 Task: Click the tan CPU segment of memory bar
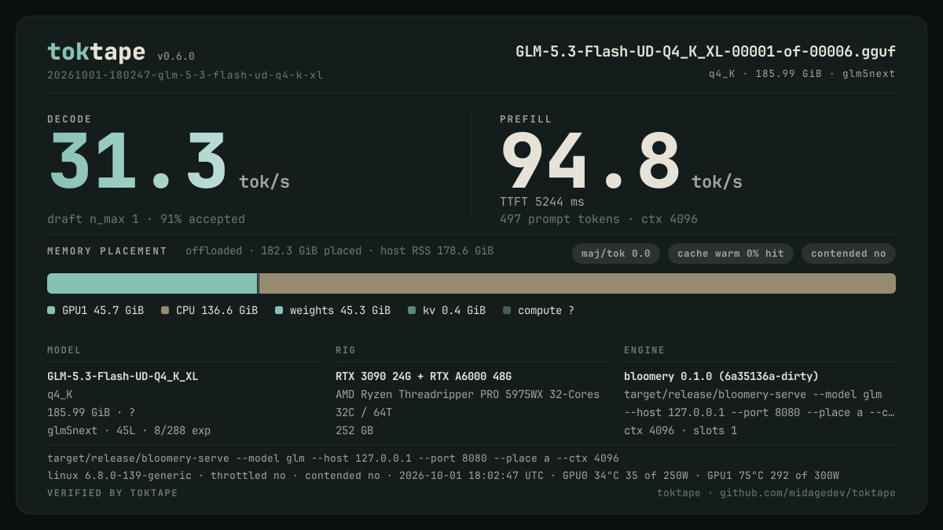coord(578,283)
